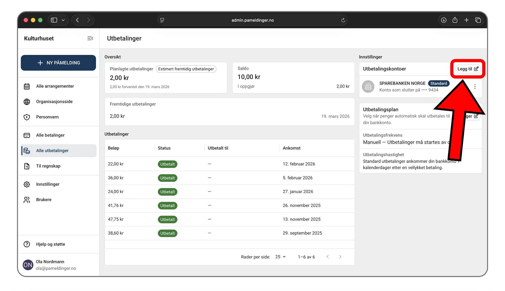Go to next page of utbetalinger table
Image resolution: width=505 pixels, height=291 pixels.
pyautogui.click(x=340, y=257)
